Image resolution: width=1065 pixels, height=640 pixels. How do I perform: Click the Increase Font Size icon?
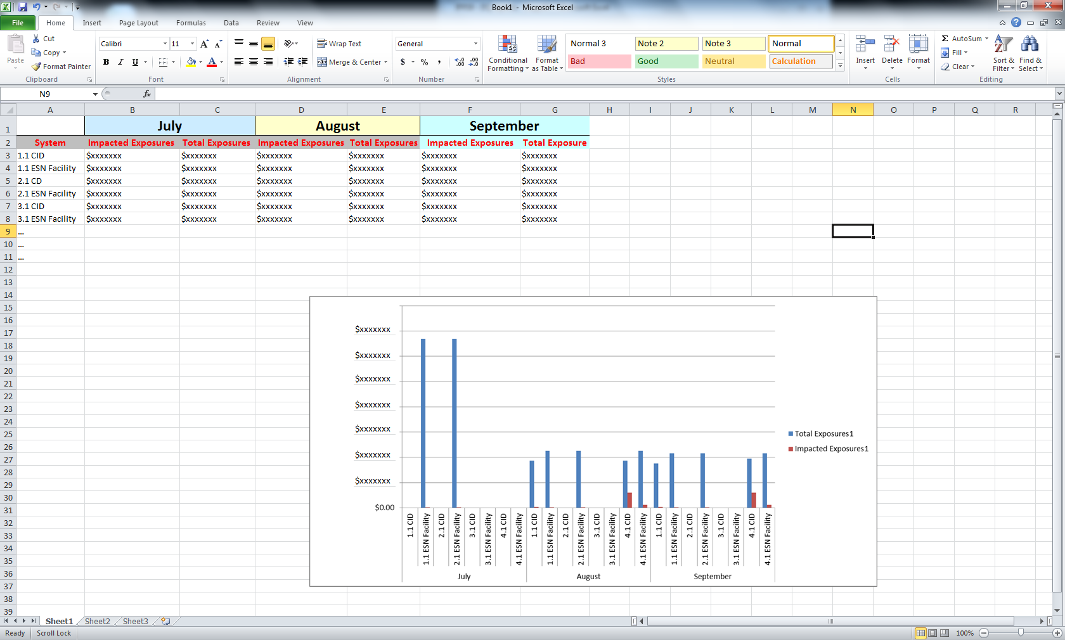(x=204, y=44)
